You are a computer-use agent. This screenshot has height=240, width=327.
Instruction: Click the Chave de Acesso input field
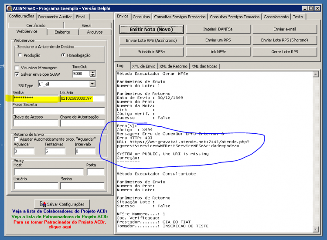[35, 123]
